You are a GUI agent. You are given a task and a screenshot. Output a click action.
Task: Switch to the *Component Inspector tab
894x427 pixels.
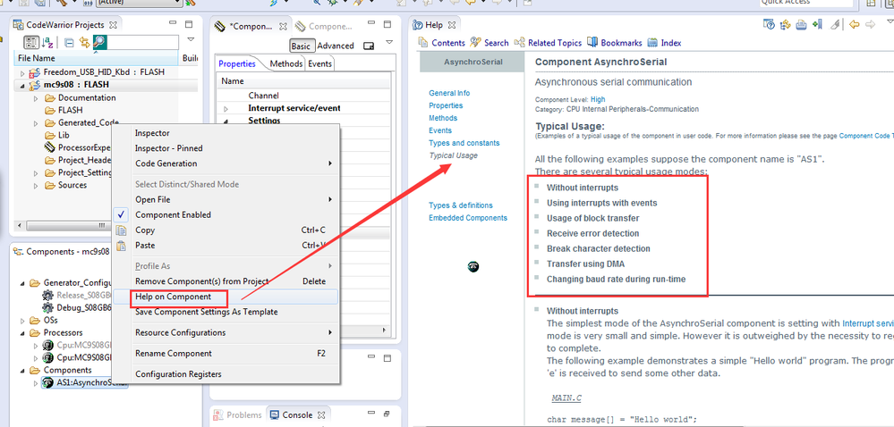251,26
